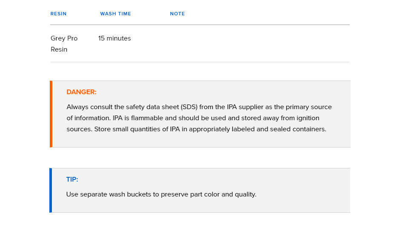Click the NOTE column header
The width and height of the screenshot is (400, 237).
177,14
